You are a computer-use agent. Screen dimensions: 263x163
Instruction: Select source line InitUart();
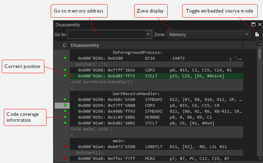click(x=156, y=153)
